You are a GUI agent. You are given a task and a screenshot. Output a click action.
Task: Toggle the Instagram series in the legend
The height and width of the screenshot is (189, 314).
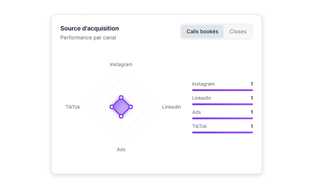click(x=203, y=84)
